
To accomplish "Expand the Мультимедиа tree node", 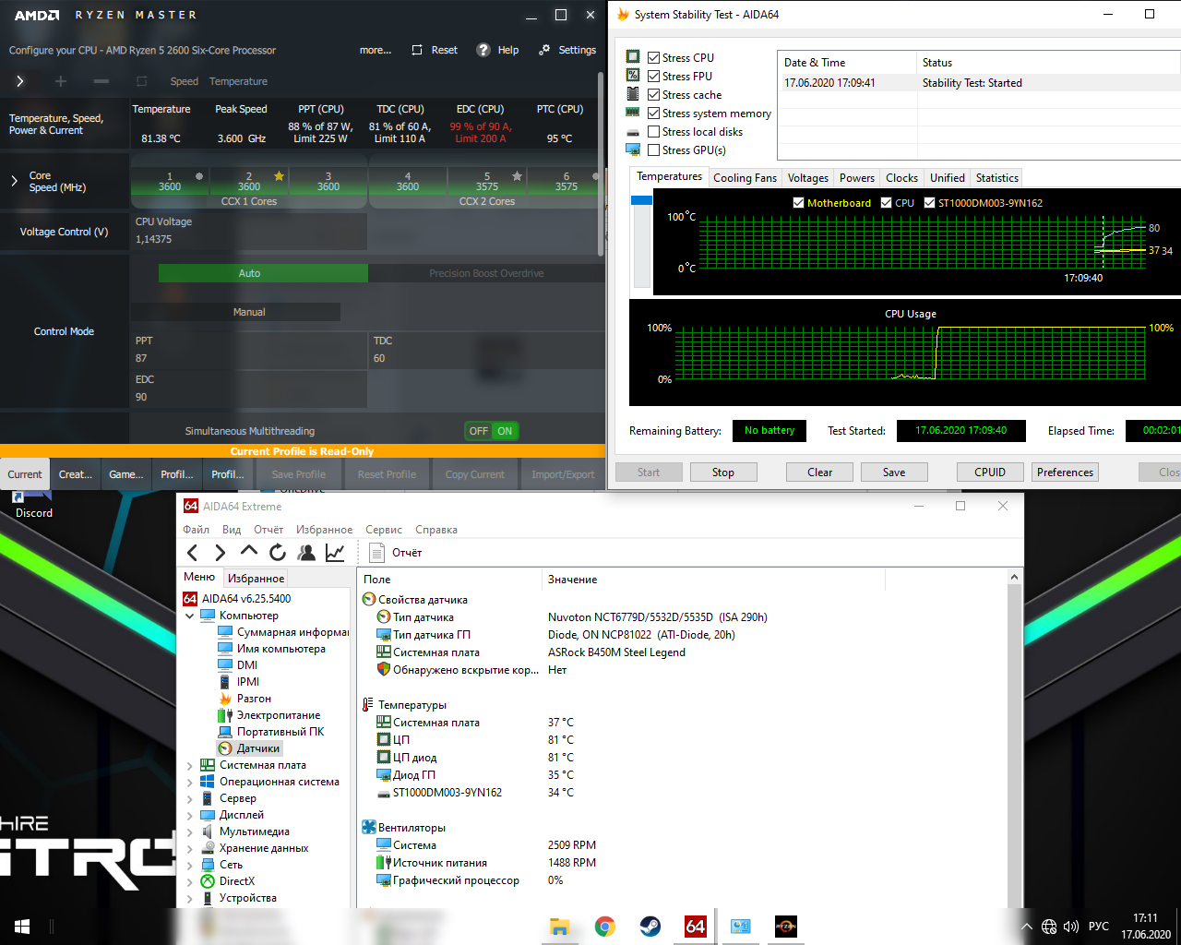I will [190, 831].
